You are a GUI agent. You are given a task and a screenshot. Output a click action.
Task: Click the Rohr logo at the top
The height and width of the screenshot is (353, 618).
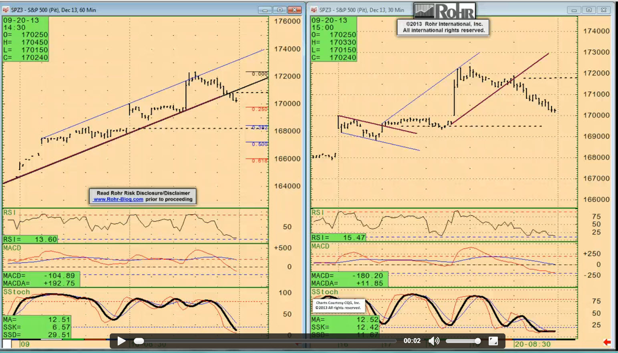click(445, 11)
